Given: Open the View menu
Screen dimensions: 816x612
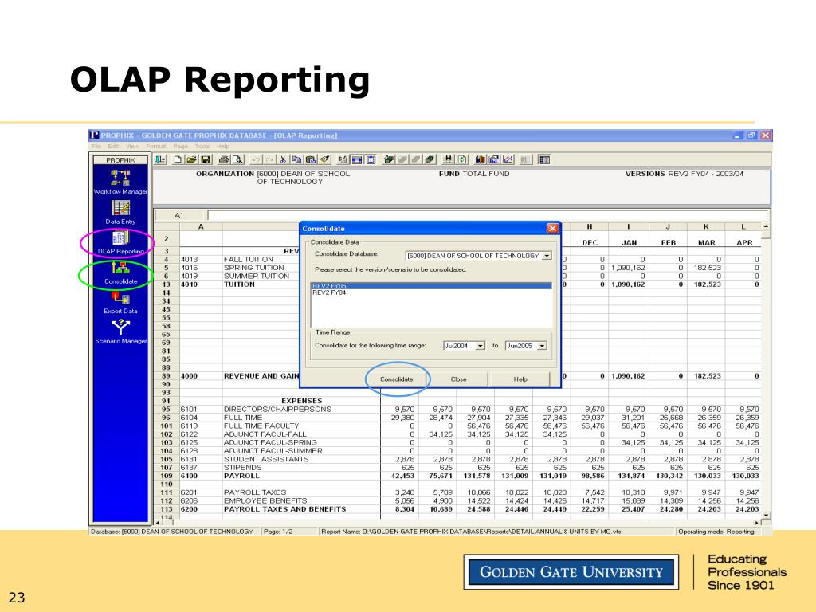Looking at the screenshot, I should 132,147.
